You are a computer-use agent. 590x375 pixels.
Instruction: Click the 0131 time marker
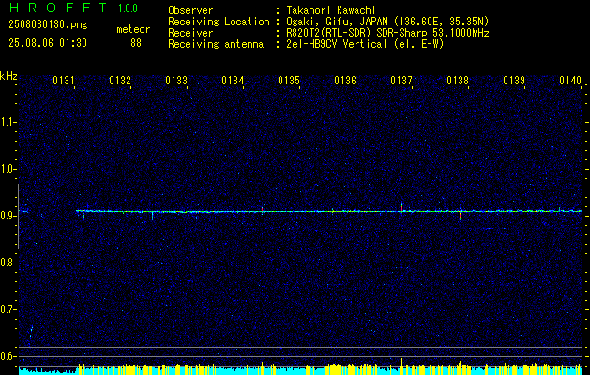coord(64,81)
